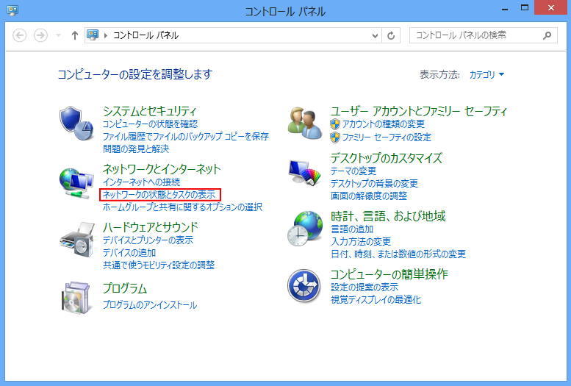Expand the address bar history dropdown
Image resolution: width=571 pixels, height=386 pixels.
[x=375, y=36]
